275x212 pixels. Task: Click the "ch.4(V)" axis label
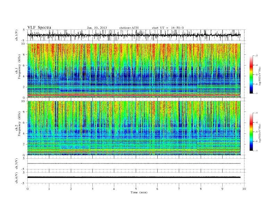[x=16, y=178]
